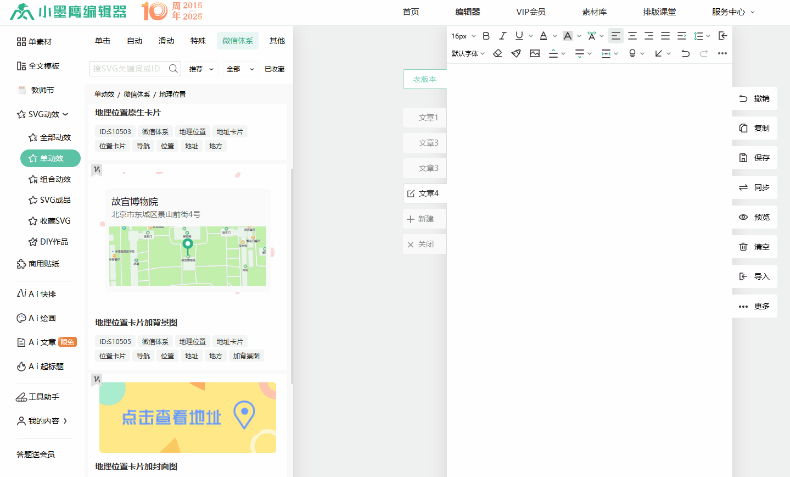Activate the 微信体系 category filter
This screenshot has width=790, height=477.
(x=237, y=40)
